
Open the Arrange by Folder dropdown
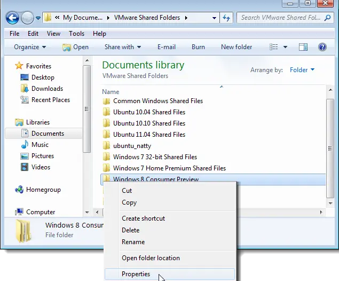[302, 70]
